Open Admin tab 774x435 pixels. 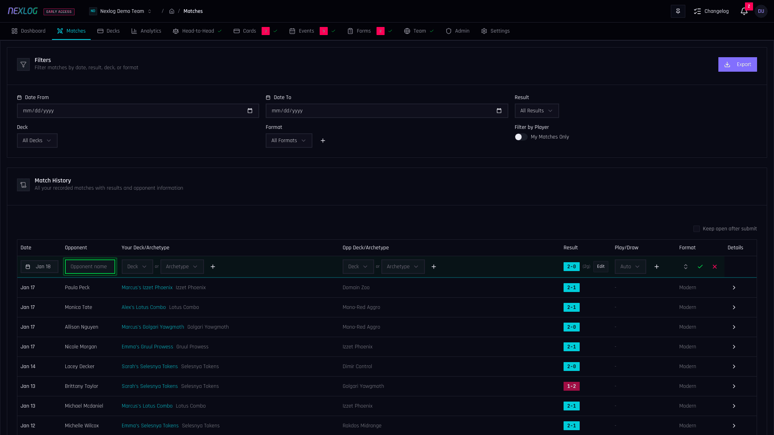[x=458, y=31]
